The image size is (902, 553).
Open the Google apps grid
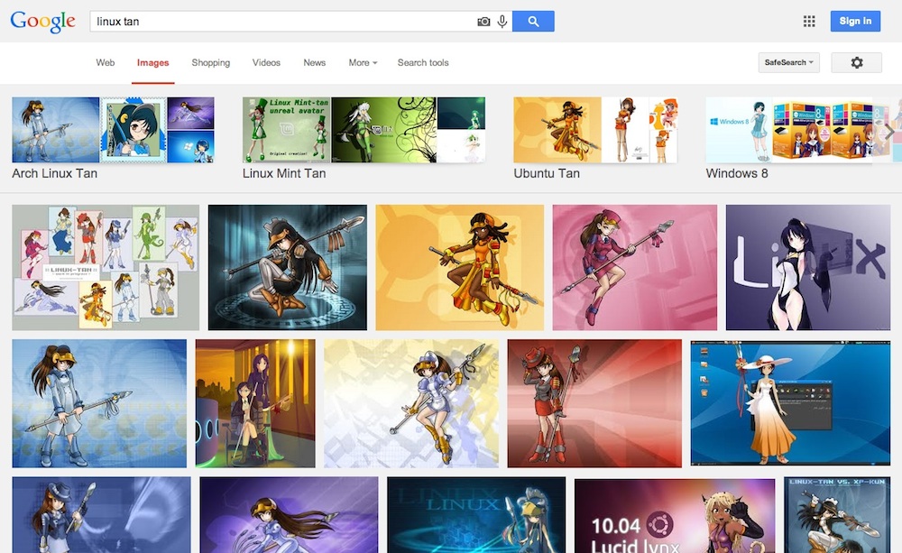(809, 22)
